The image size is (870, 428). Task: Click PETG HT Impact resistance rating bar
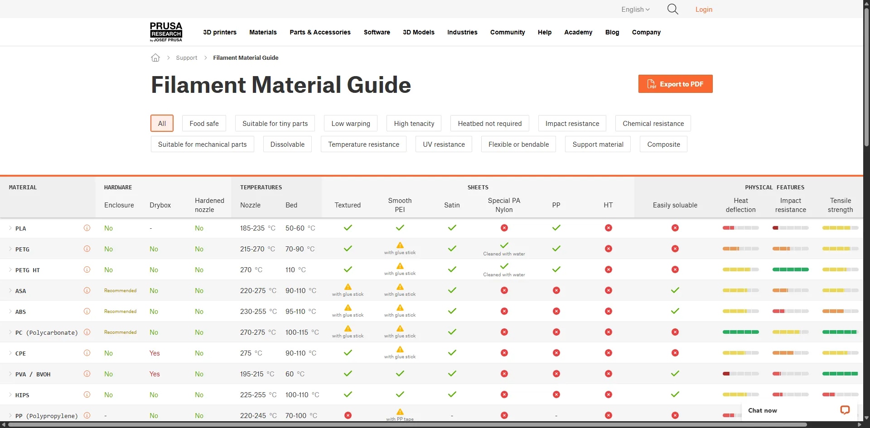point(791,269)
